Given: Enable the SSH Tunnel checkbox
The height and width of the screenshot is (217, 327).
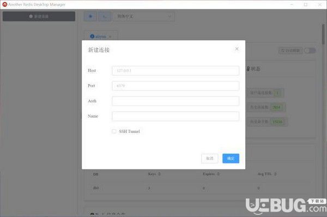Looking at the screenshot, I should point(114,131).
